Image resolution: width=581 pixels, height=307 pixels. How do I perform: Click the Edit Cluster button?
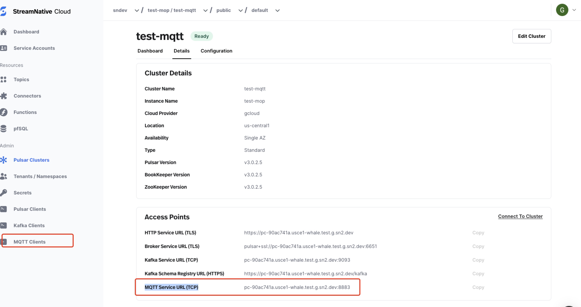coord(531,36)
